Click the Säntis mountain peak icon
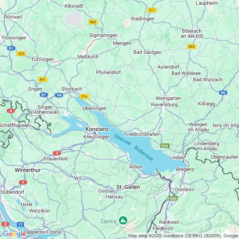This screenshot has width=239, height=239. coord(123,220)
